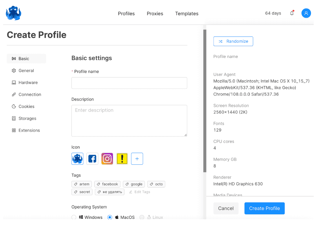
Task: Open the Proxies page
Action: point(155,13)
